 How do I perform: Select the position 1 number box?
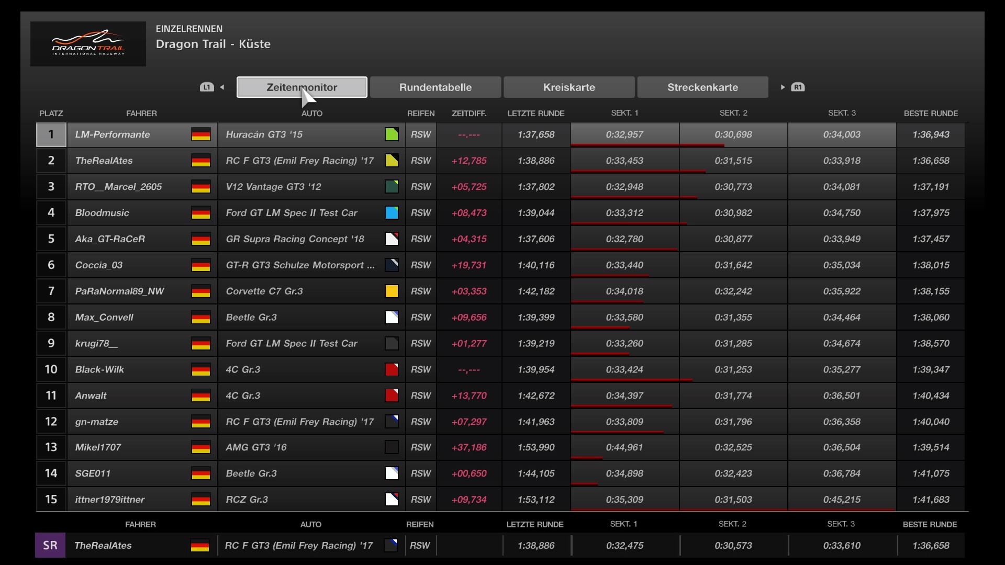coord(51,134)
